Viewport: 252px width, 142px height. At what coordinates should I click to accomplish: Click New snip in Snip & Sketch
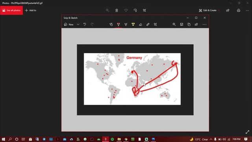[x=69, y=24]
